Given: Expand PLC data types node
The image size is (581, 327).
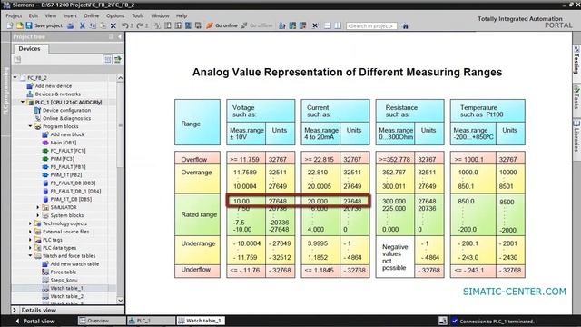Looking at the screenshot, I should (30, 248).
